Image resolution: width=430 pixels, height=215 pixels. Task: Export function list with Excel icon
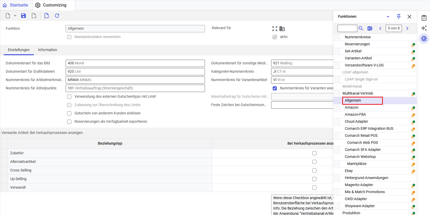pyautogui.click(x=370, y=28)
